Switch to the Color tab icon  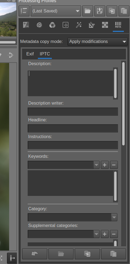click(52, 25)
